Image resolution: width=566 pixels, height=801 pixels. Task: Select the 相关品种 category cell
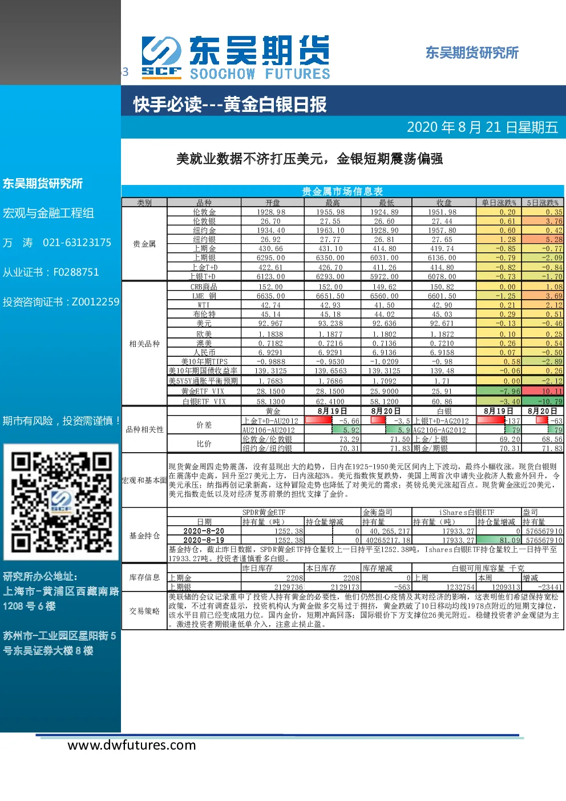(144, 344)
